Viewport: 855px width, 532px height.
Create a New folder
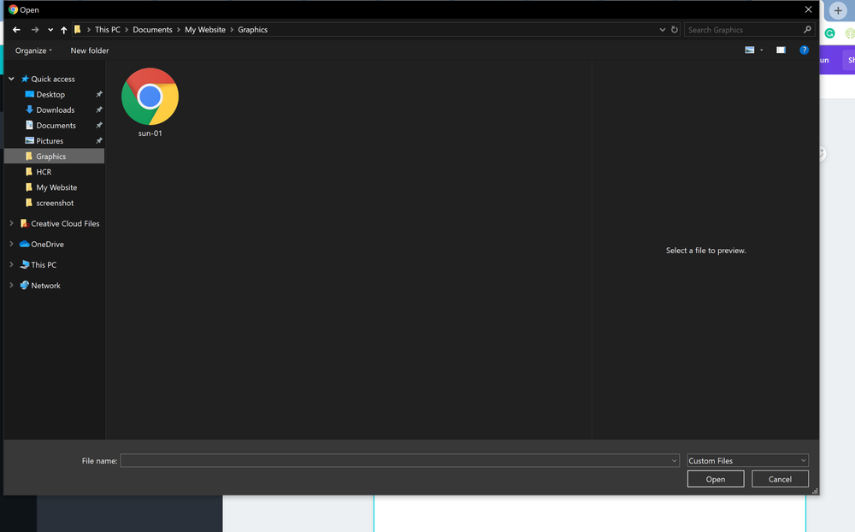pyautogui.click(x=90, y=50)
